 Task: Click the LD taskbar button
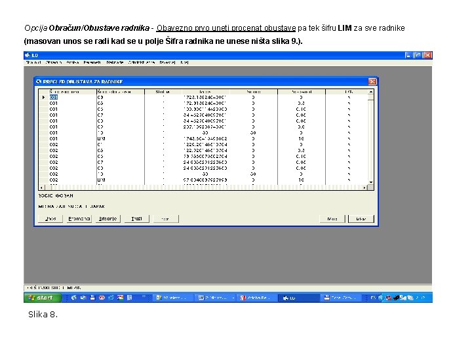click(298, 298)
